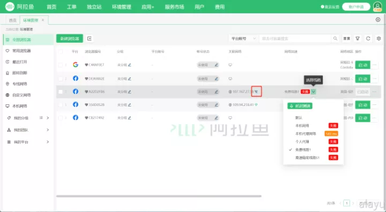Refresh the browser list with the reload icon
The width and height of the screenshot is (386, 212).
[x=368, y=39]
